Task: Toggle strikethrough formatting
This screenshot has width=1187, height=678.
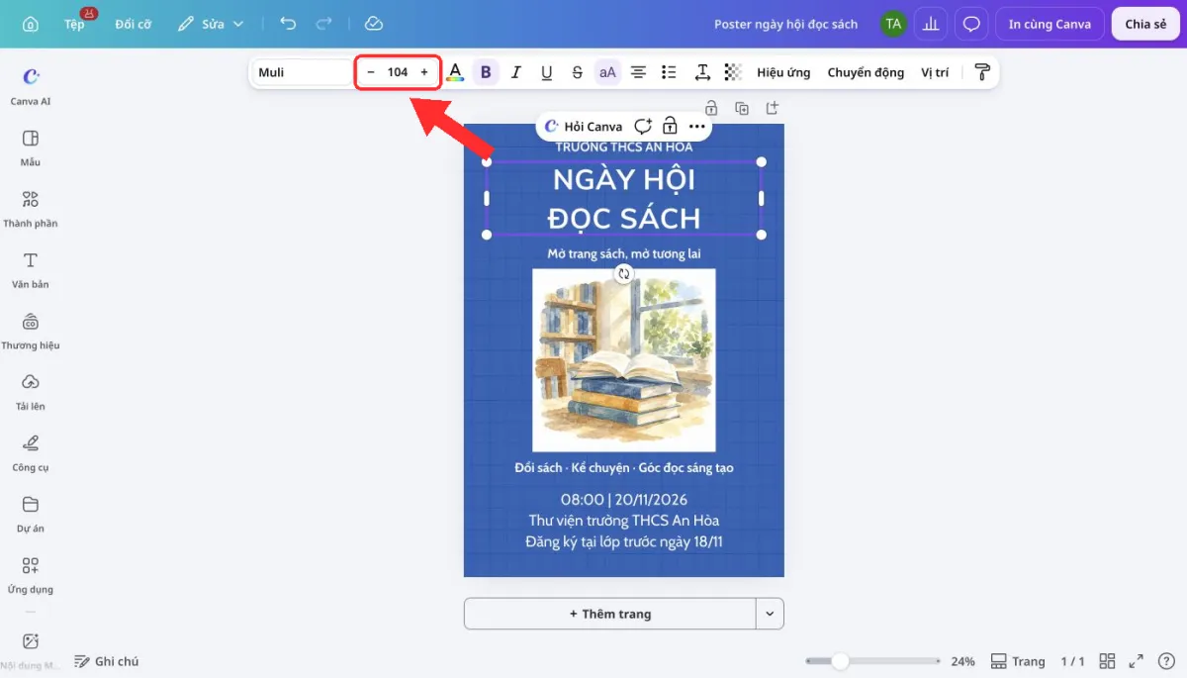Action: click(x=578, y=72)
